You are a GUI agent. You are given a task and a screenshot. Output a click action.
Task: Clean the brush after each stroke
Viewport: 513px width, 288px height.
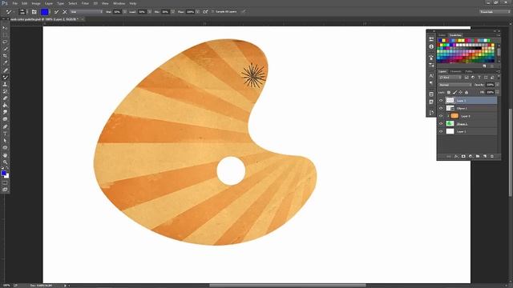click(x=65, y=12)
